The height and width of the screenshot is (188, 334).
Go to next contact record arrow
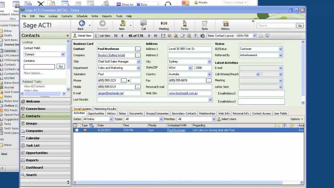pyautogui.click(x=149, y=36)
